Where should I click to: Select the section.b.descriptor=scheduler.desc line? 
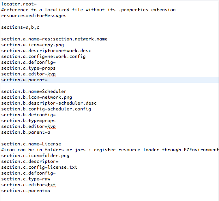click(49, 103)
